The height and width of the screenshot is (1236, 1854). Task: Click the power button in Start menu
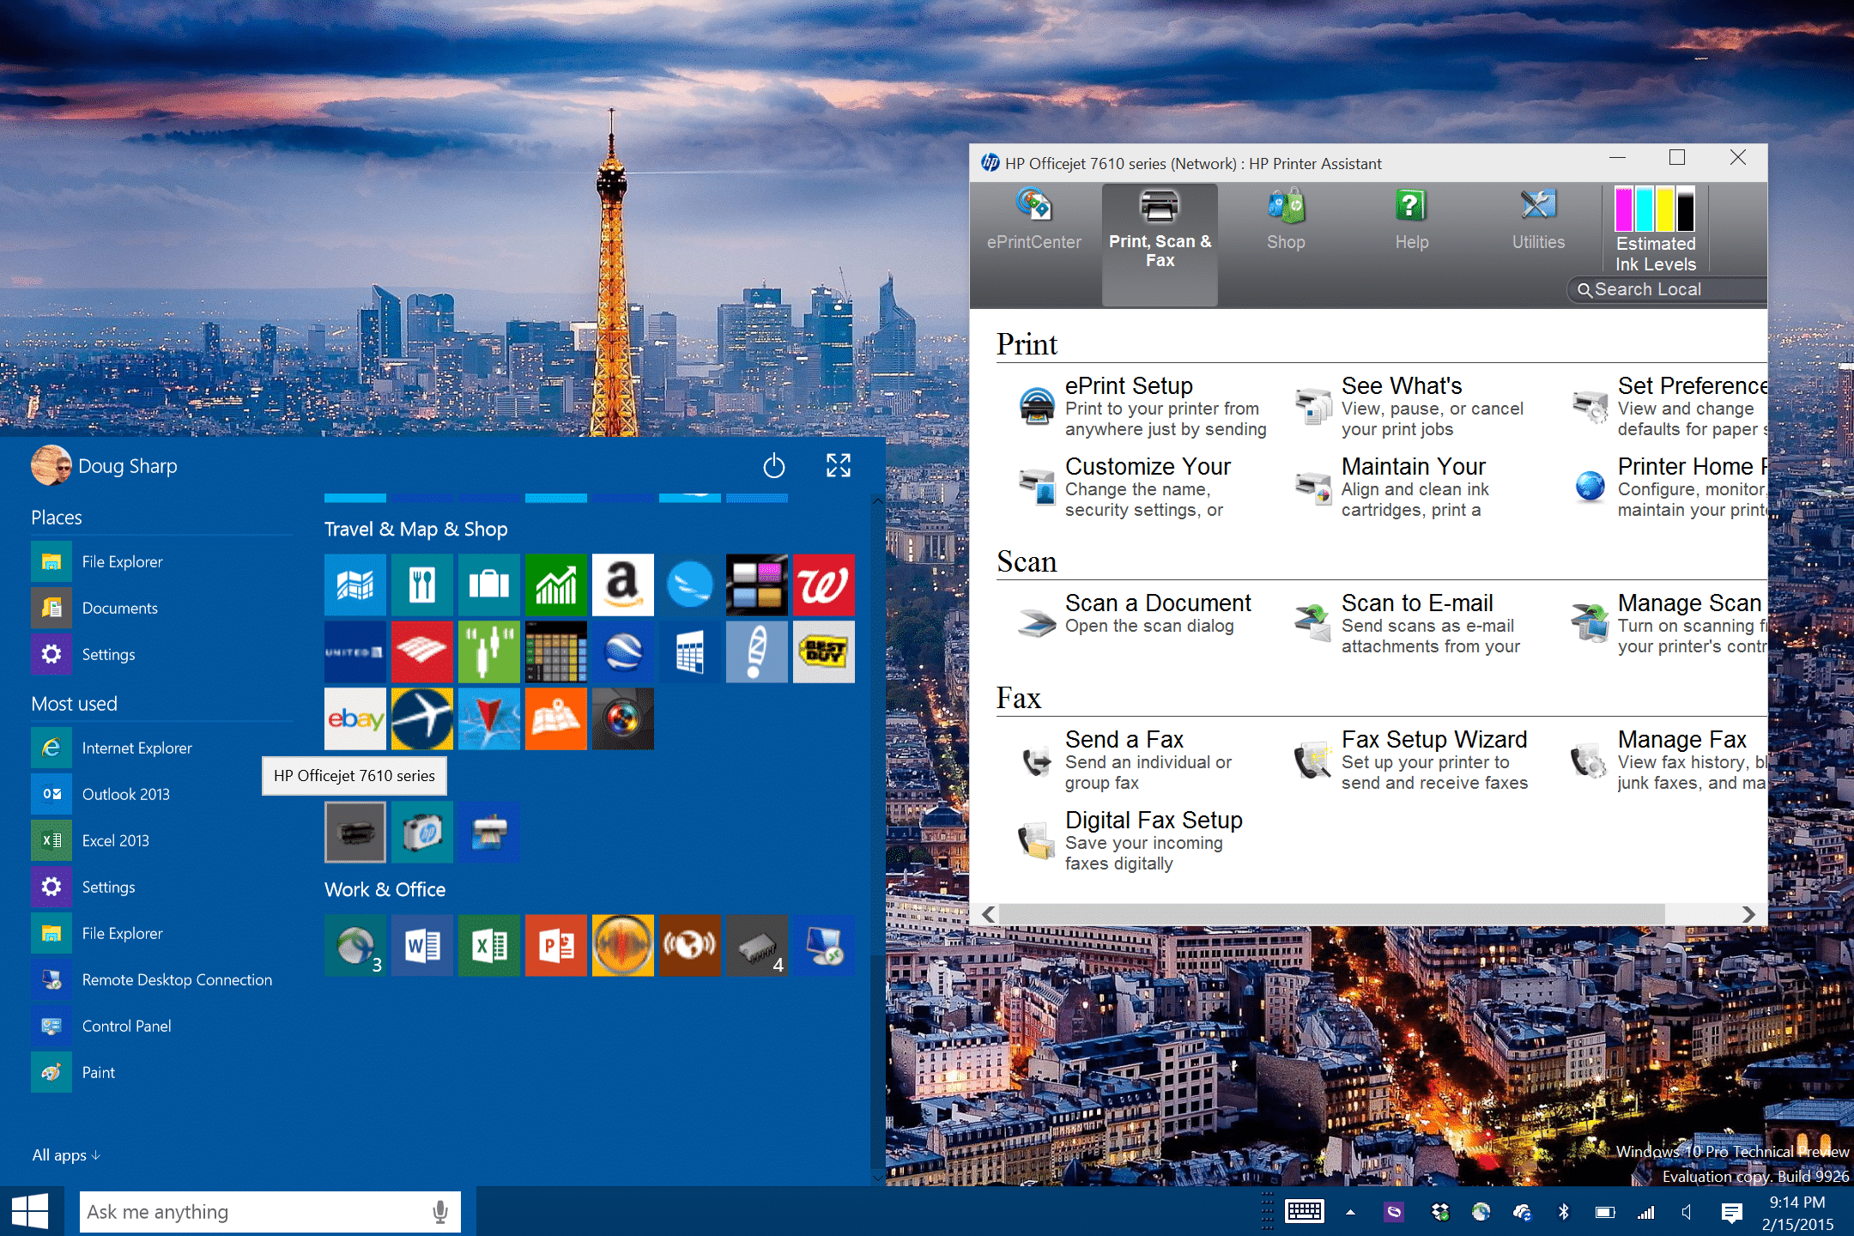(x=773, y=465)
